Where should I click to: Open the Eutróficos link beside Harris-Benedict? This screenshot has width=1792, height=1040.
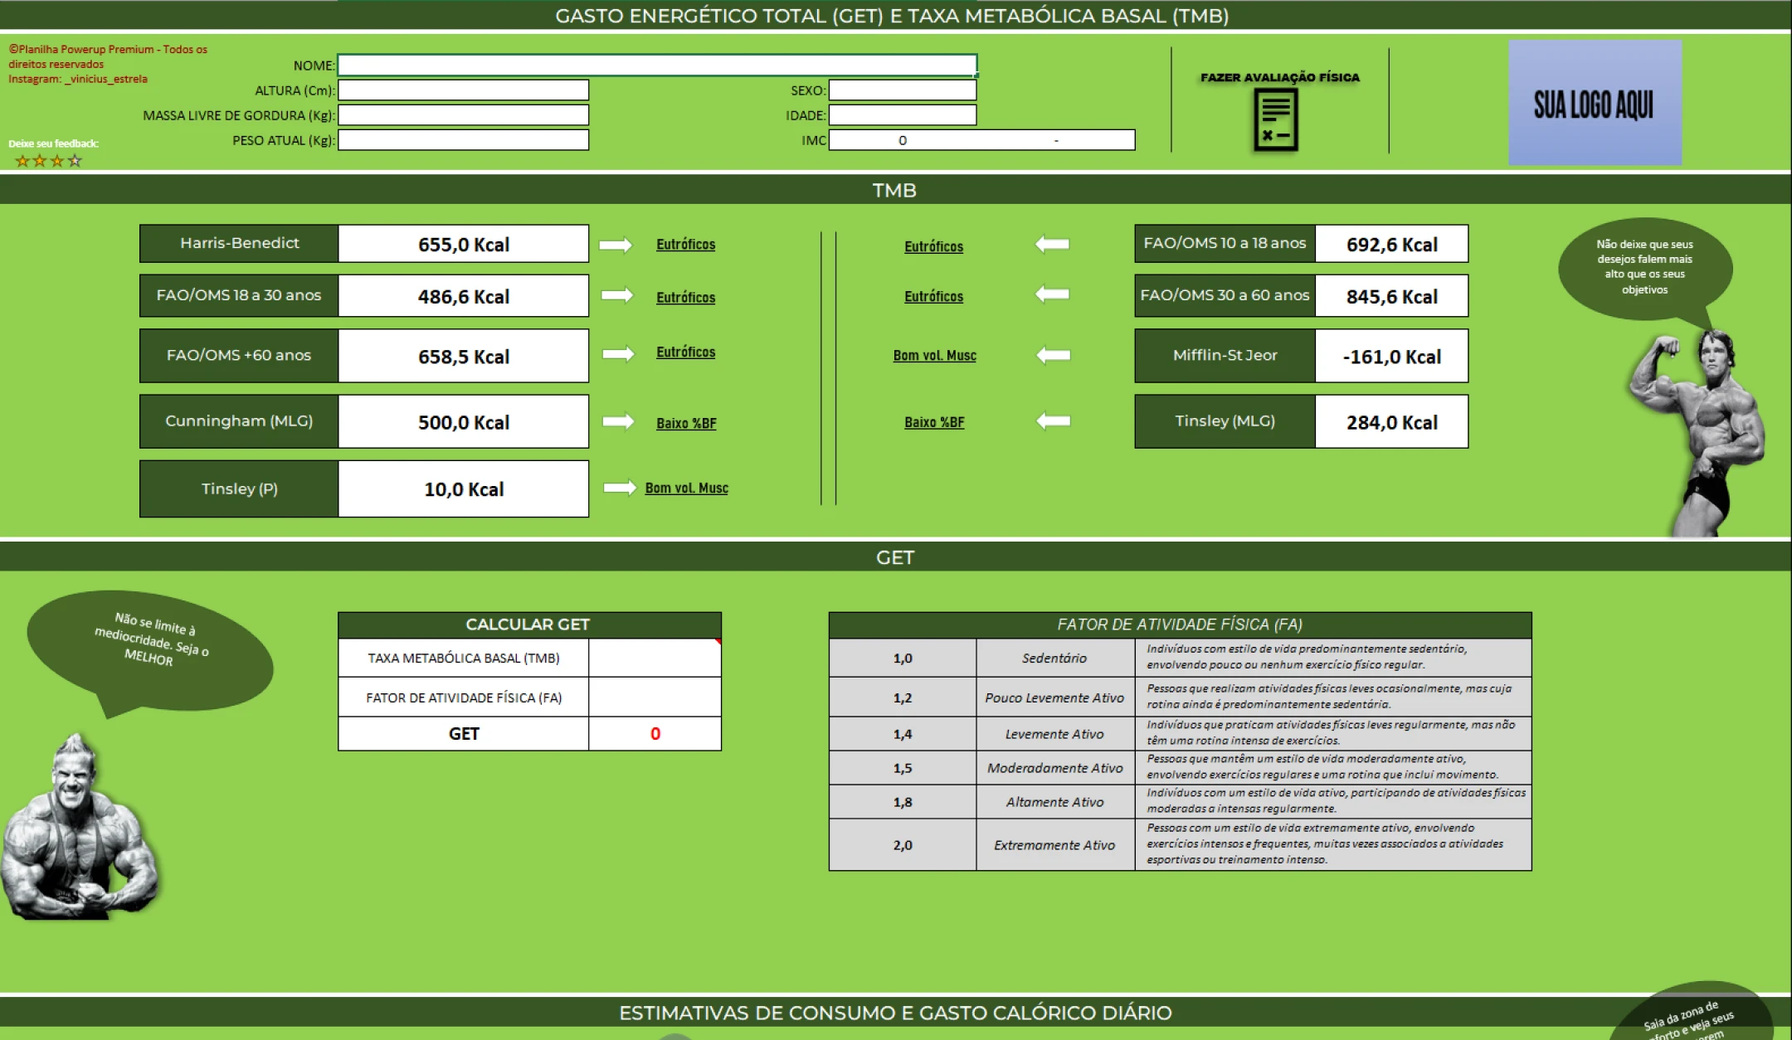coord(685,245)
